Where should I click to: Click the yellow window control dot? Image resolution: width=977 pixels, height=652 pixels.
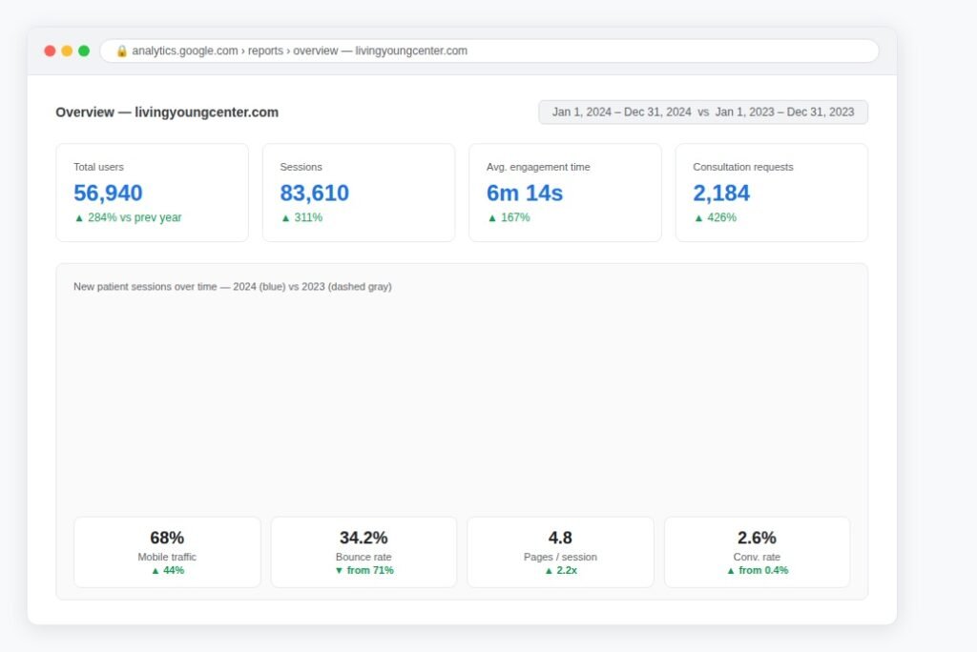click(x=67, y=51)
